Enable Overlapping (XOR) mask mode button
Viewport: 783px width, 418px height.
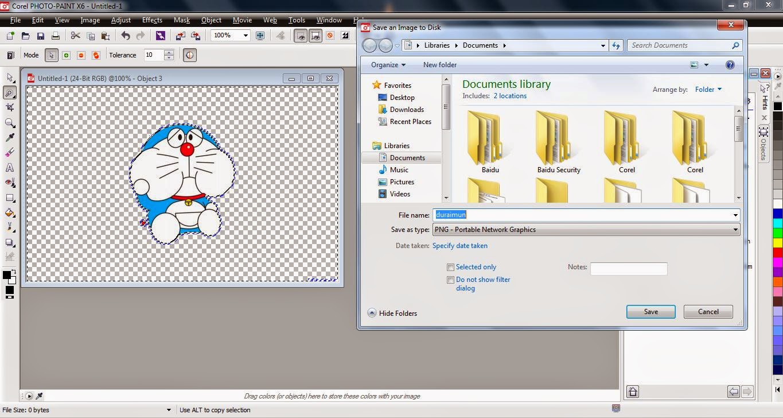[x=96, y=55]
